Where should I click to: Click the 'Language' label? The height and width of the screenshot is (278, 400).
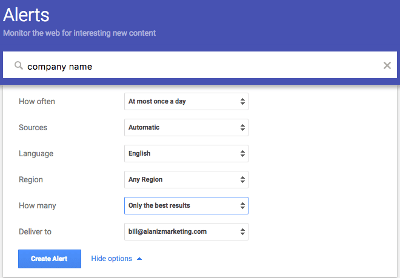[x=36, y=154]
